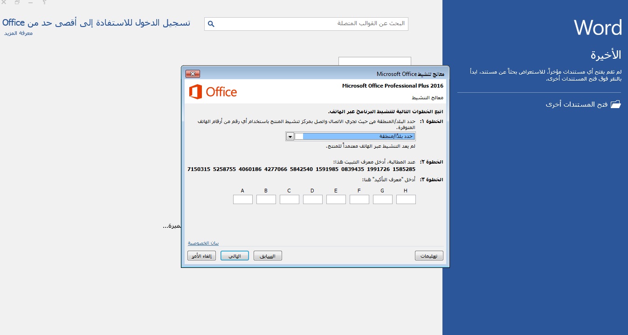The width and height of the screenshot is (628, 335).
Task: Click confirmation ID field A
Action: (243, 199)
